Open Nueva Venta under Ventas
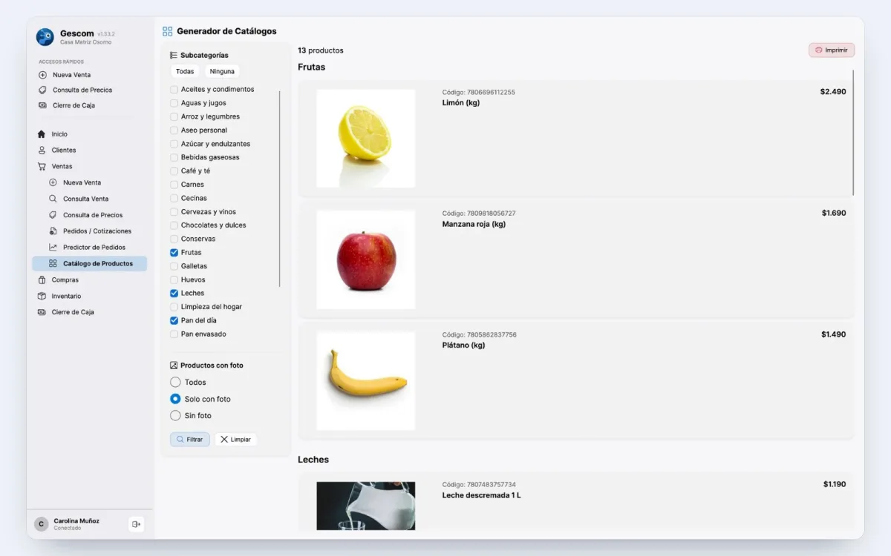 tap(89, 182)
